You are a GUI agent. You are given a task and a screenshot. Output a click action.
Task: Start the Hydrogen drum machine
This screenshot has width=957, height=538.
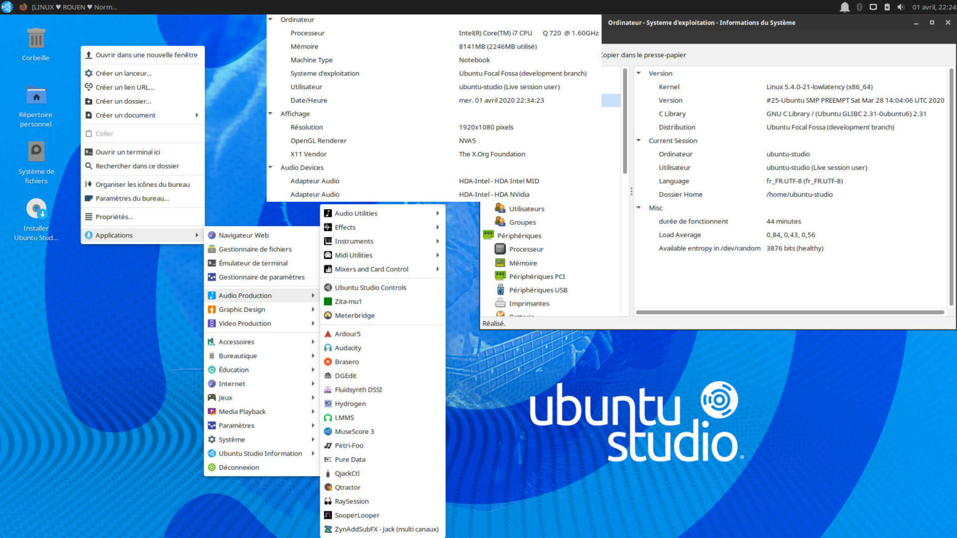[349, 404]
